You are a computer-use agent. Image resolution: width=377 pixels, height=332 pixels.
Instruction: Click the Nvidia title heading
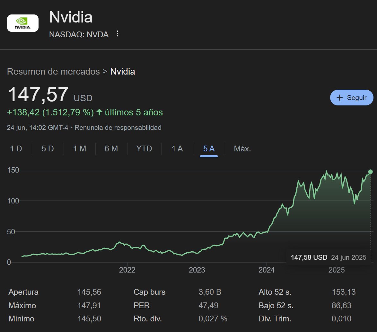click(71, 17)
